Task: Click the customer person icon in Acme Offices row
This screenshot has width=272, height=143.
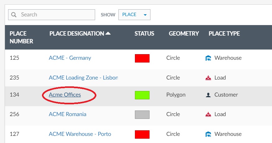Action: coord(208,95)
